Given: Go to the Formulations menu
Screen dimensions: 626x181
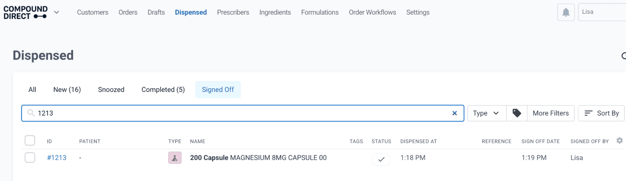Looking at the screenshot, I should [x=320, y=12].
